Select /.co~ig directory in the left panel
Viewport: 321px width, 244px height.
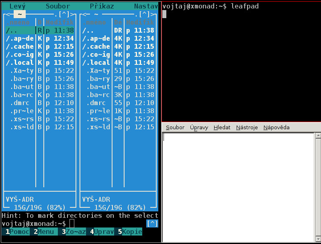coord(40,55)
